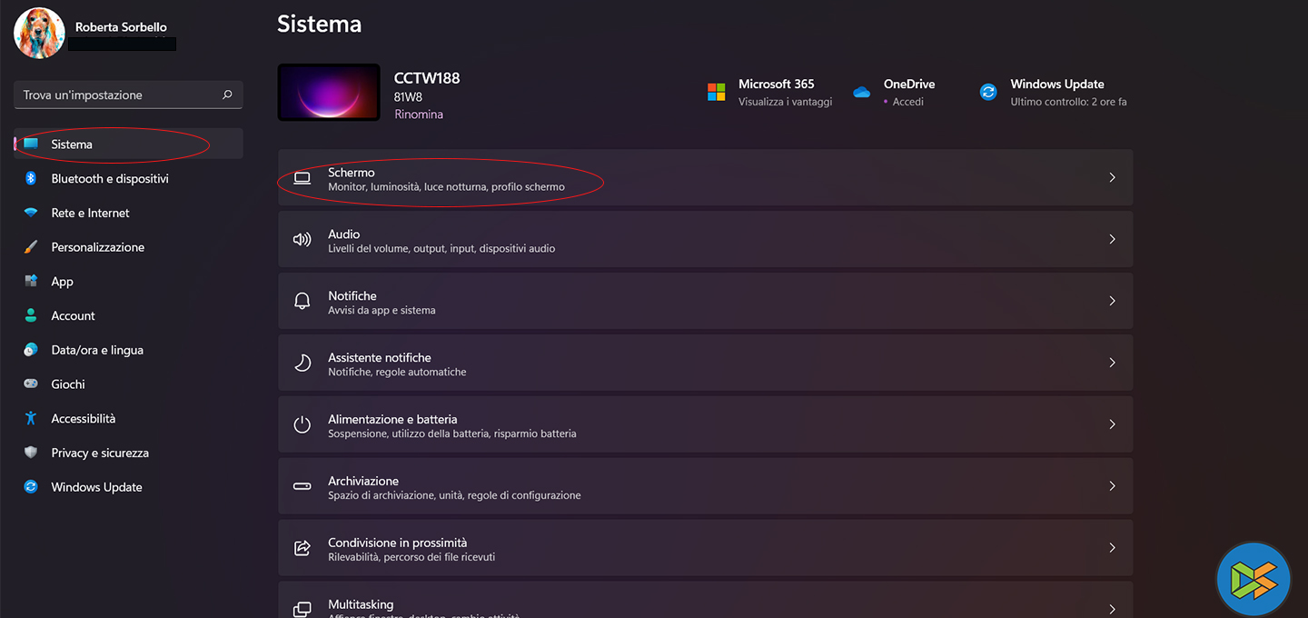This screenshot has height=618, width=1308.
Task: Click the Alimentazione e batteria power icon
Action: pos(302,424)
